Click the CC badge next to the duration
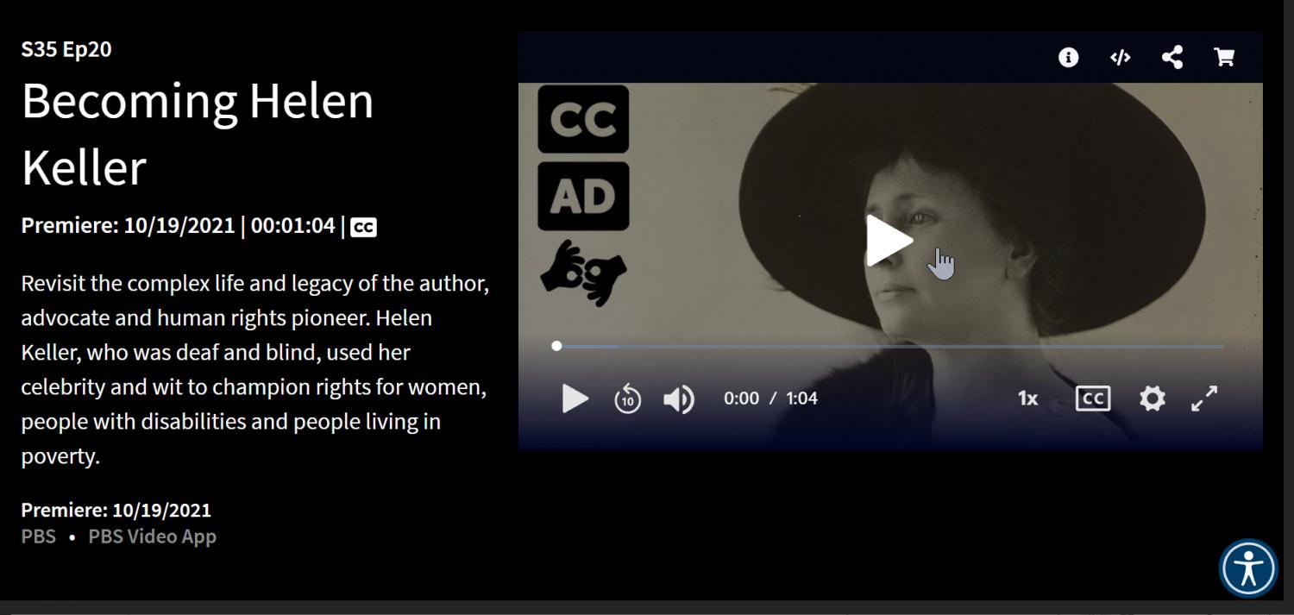The image size is (1294, 615). click(364, 227)
